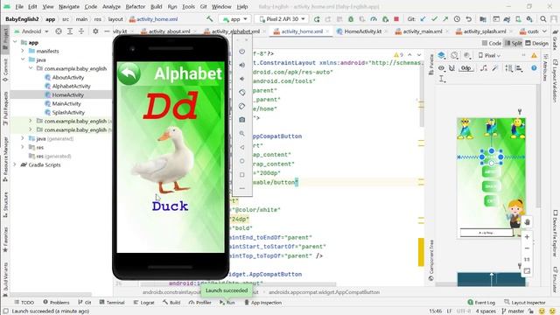The height and width of the screenshot is (315, 560).
Task: Click design warning triangle icon
Action: [534, 55]
